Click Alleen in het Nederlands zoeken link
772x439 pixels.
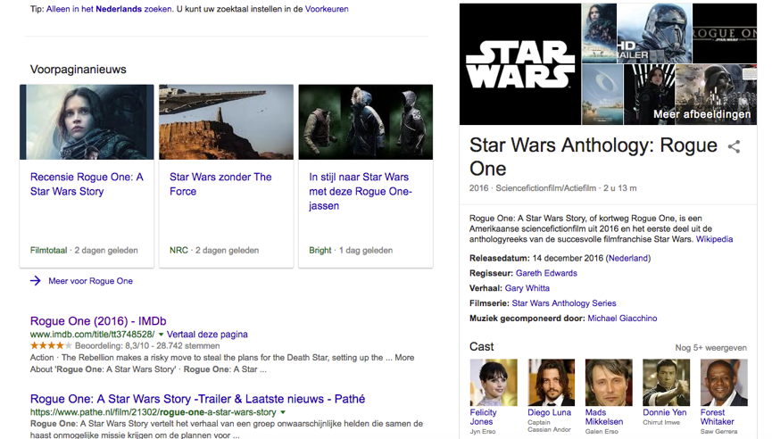coord(109,9)
